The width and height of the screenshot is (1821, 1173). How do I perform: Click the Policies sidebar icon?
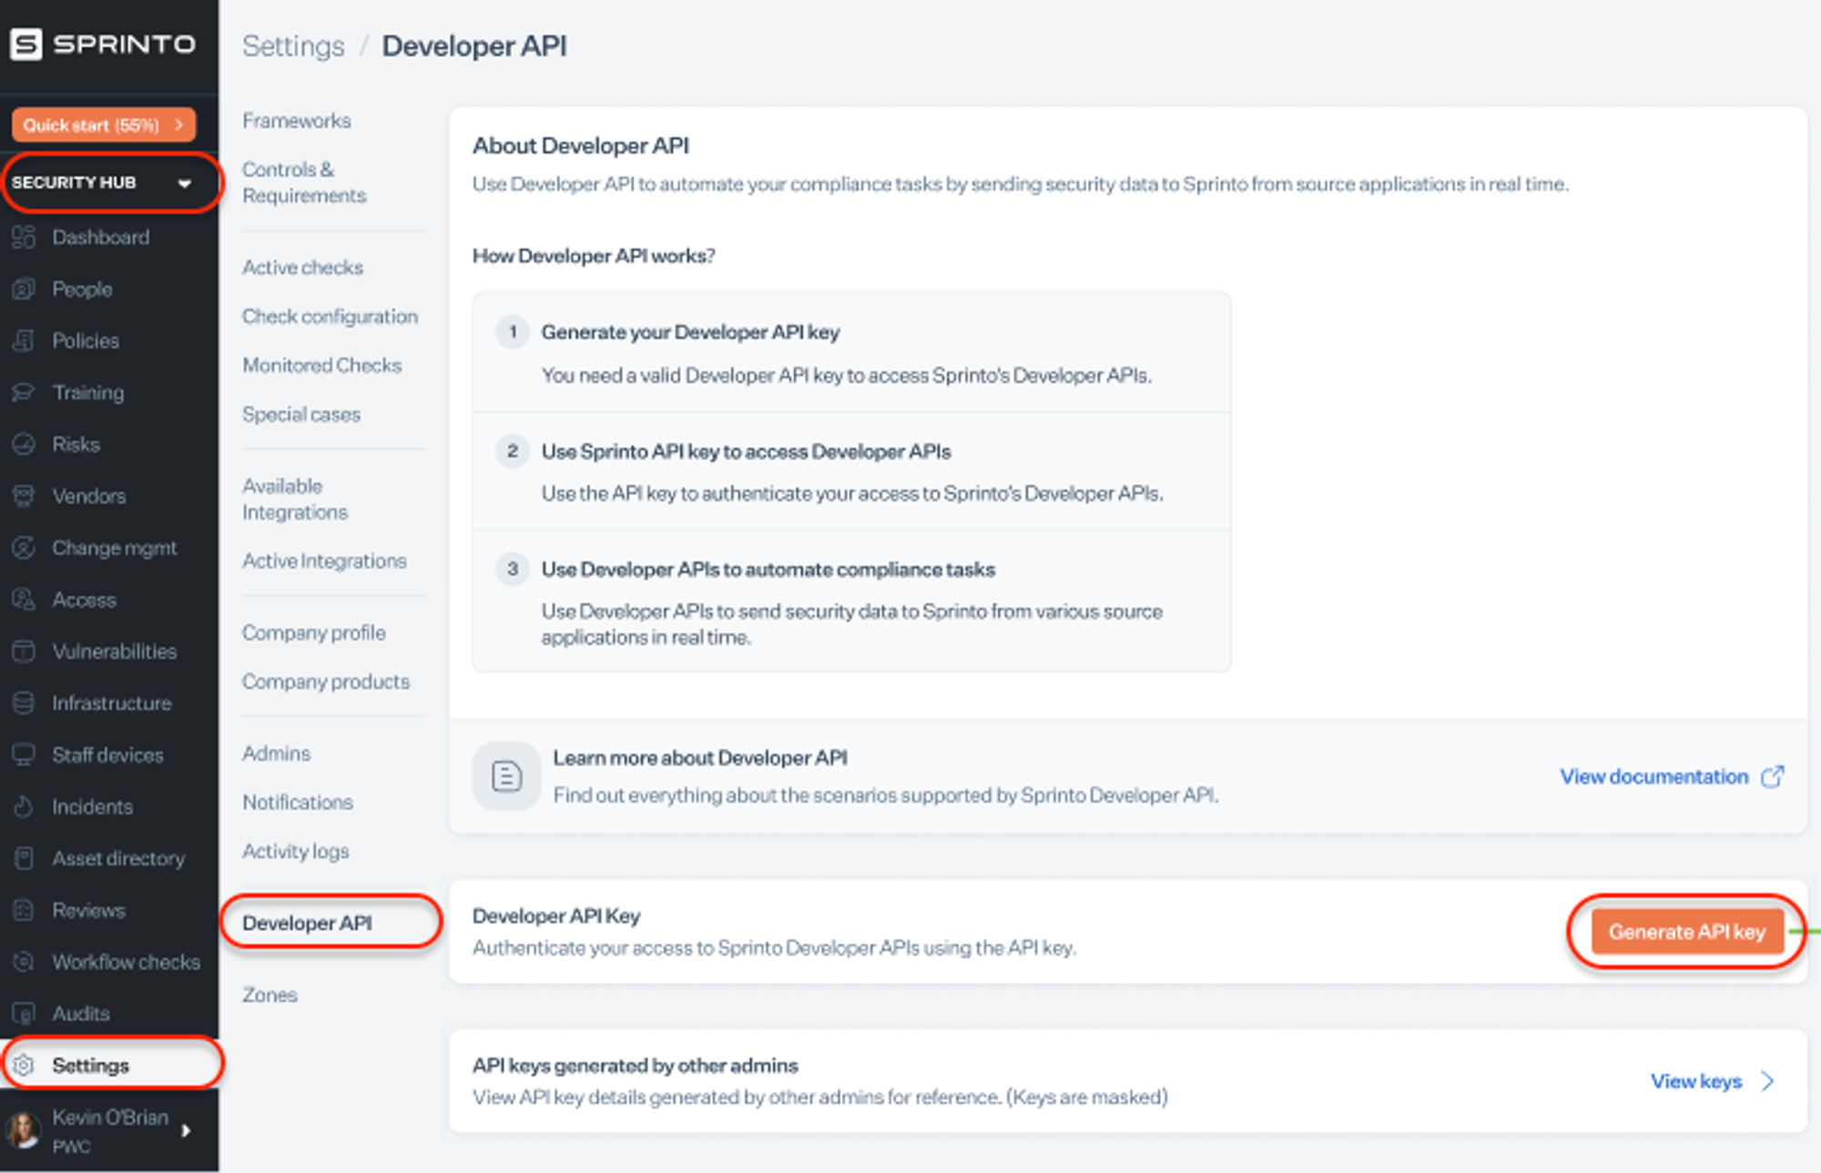[24, 341]
